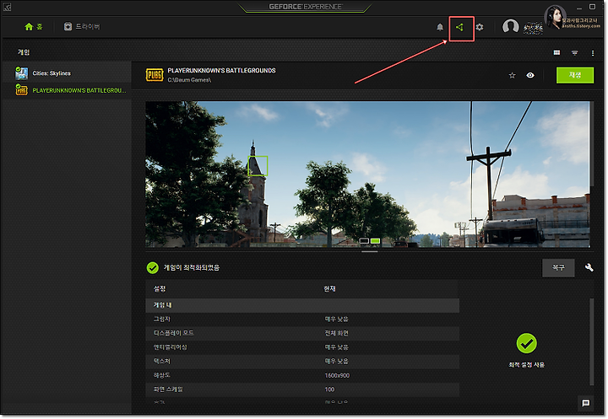This screenshot has height=419, width=608.
Task: Click the Cities: Skylines game icon
Action: tap(21, 73)
